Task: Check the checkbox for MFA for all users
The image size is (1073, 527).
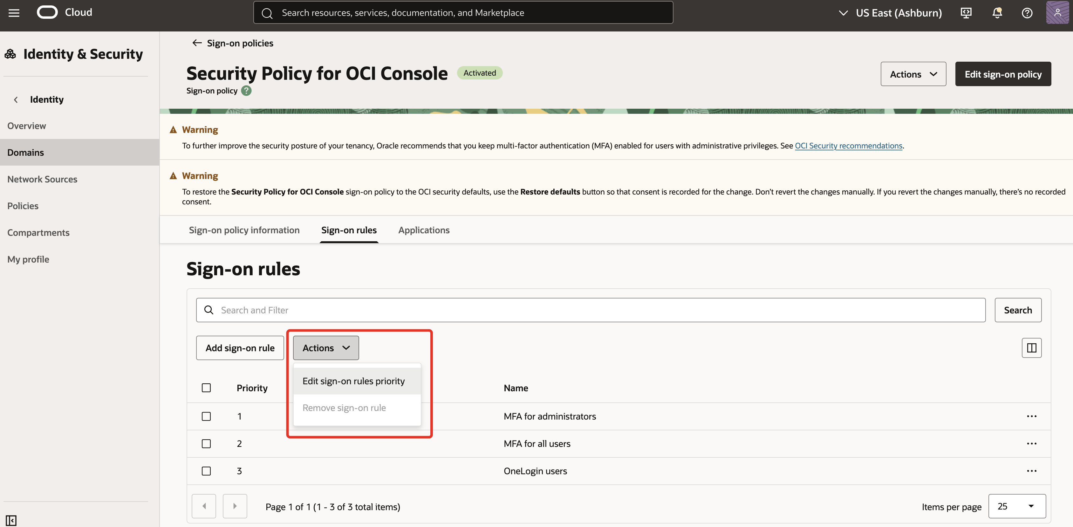Action: click(x=206, y=443)
